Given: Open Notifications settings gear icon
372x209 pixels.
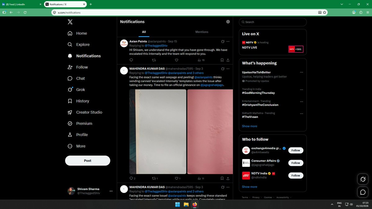Looking at the screenshot, I should [228, 22].
